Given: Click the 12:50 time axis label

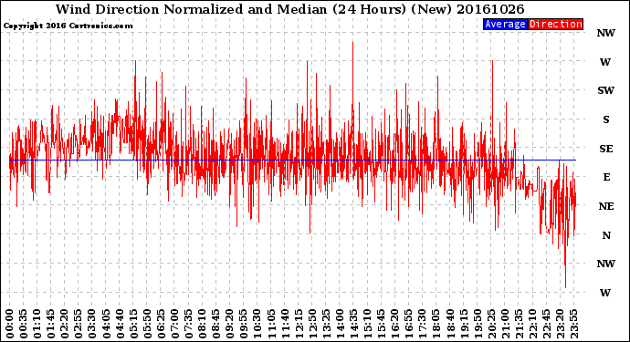Looking at the screenshot, I should coord(312,324).
